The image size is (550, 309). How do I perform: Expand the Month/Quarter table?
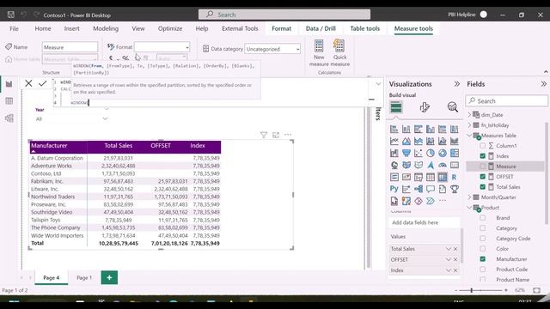[470, 197]
